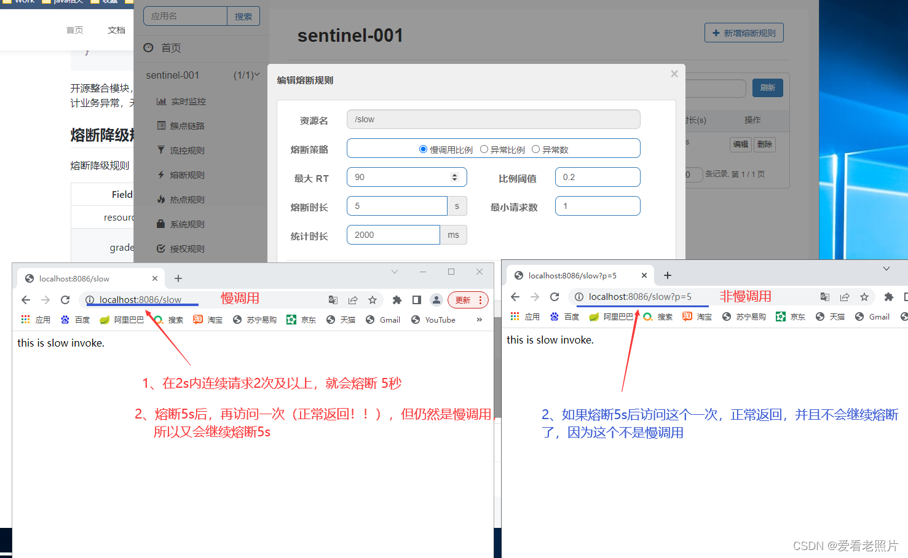This screenshot has height=558, width=908.
Task: Open tab search dropdown in right browser
Action: click(x=886, y=269)
